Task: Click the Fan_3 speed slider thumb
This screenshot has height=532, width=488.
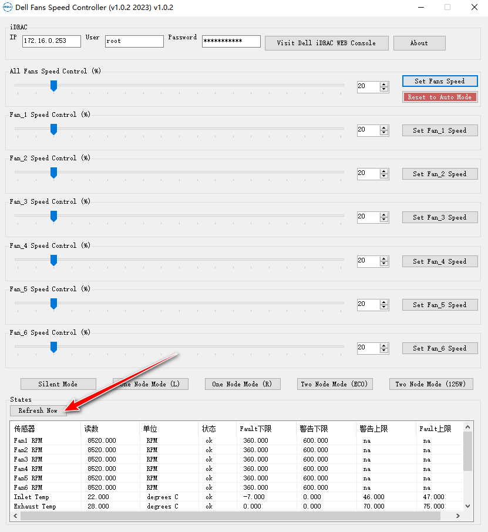Action: click(53, 216)
